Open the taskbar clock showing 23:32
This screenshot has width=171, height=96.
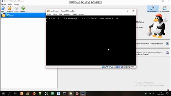(160, 94)
